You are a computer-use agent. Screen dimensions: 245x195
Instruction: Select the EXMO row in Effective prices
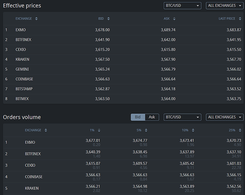[x=123, y=30]
